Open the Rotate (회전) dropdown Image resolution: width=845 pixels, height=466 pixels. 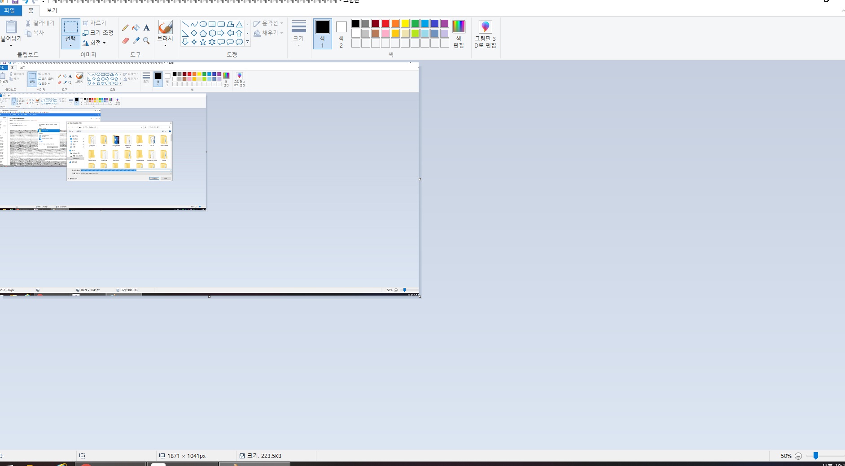click(x=95, y=43)
